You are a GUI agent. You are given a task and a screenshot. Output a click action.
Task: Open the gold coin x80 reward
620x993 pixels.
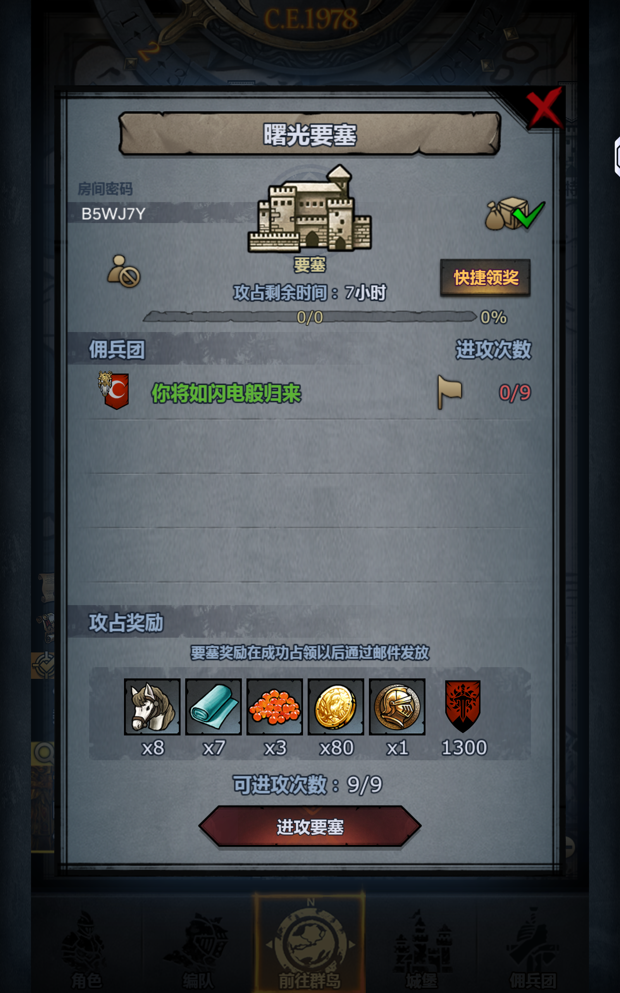coord(336,706)
